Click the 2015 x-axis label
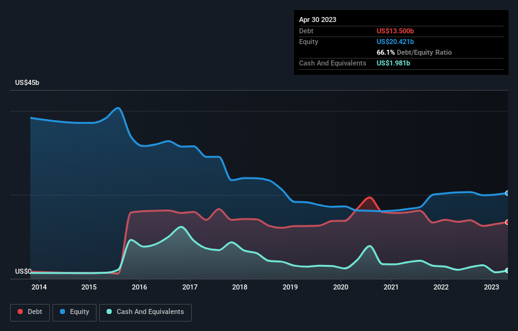518x331 pixels. point(89,287)
